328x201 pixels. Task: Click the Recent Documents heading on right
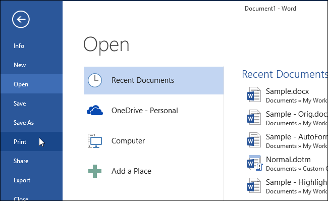coord(285,74)
